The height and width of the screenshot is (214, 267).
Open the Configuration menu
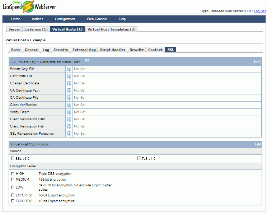point(65,19)
